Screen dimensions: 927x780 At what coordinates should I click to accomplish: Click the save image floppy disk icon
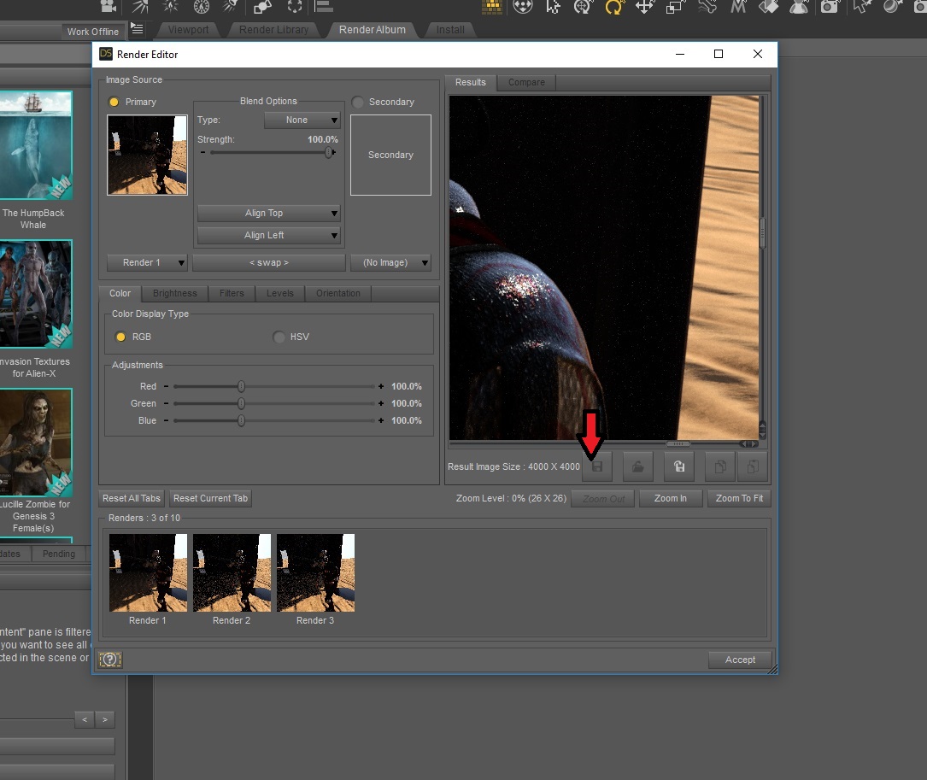pos(597,467)
